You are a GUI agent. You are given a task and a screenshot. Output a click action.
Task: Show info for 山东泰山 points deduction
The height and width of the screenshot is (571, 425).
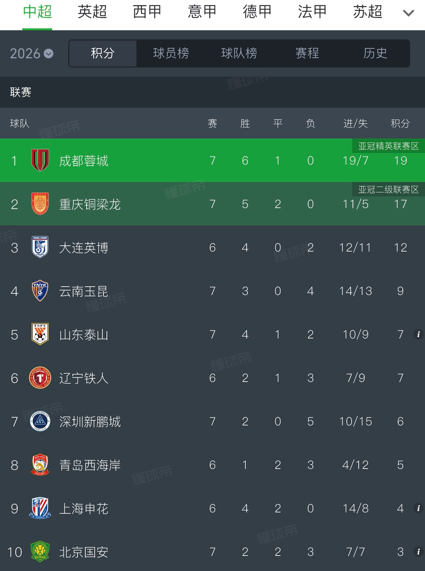click(418, 334)
